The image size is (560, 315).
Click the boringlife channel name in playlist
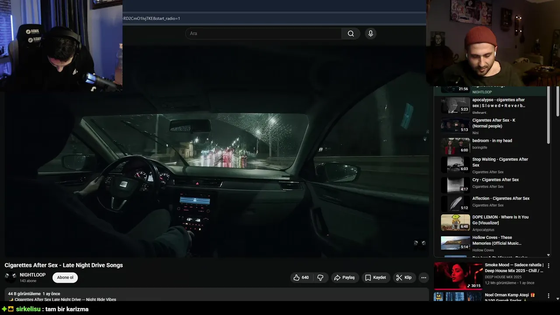[x=480, y=148]
